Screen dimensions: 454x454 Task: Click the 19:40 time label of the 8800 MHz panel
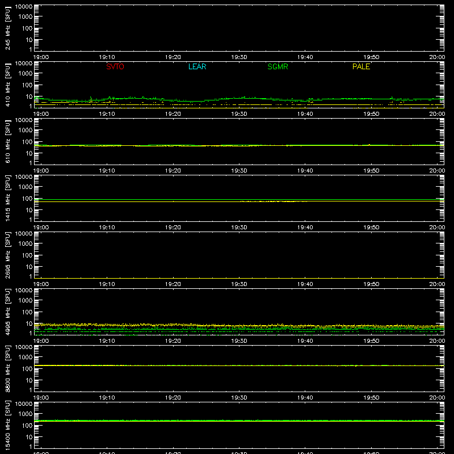pos(305,398)
